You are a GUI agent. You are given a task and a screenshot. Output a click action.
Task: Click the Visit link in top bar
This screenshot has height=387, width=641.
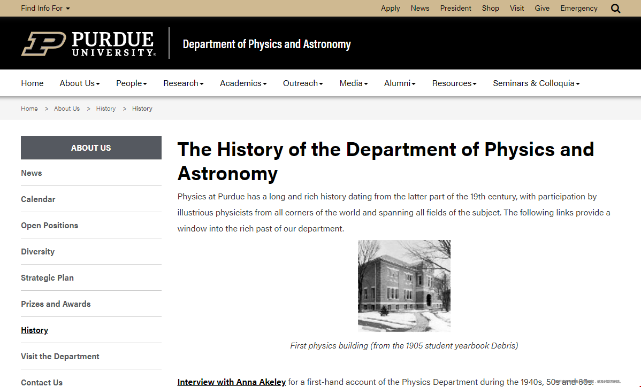[517, 8]
